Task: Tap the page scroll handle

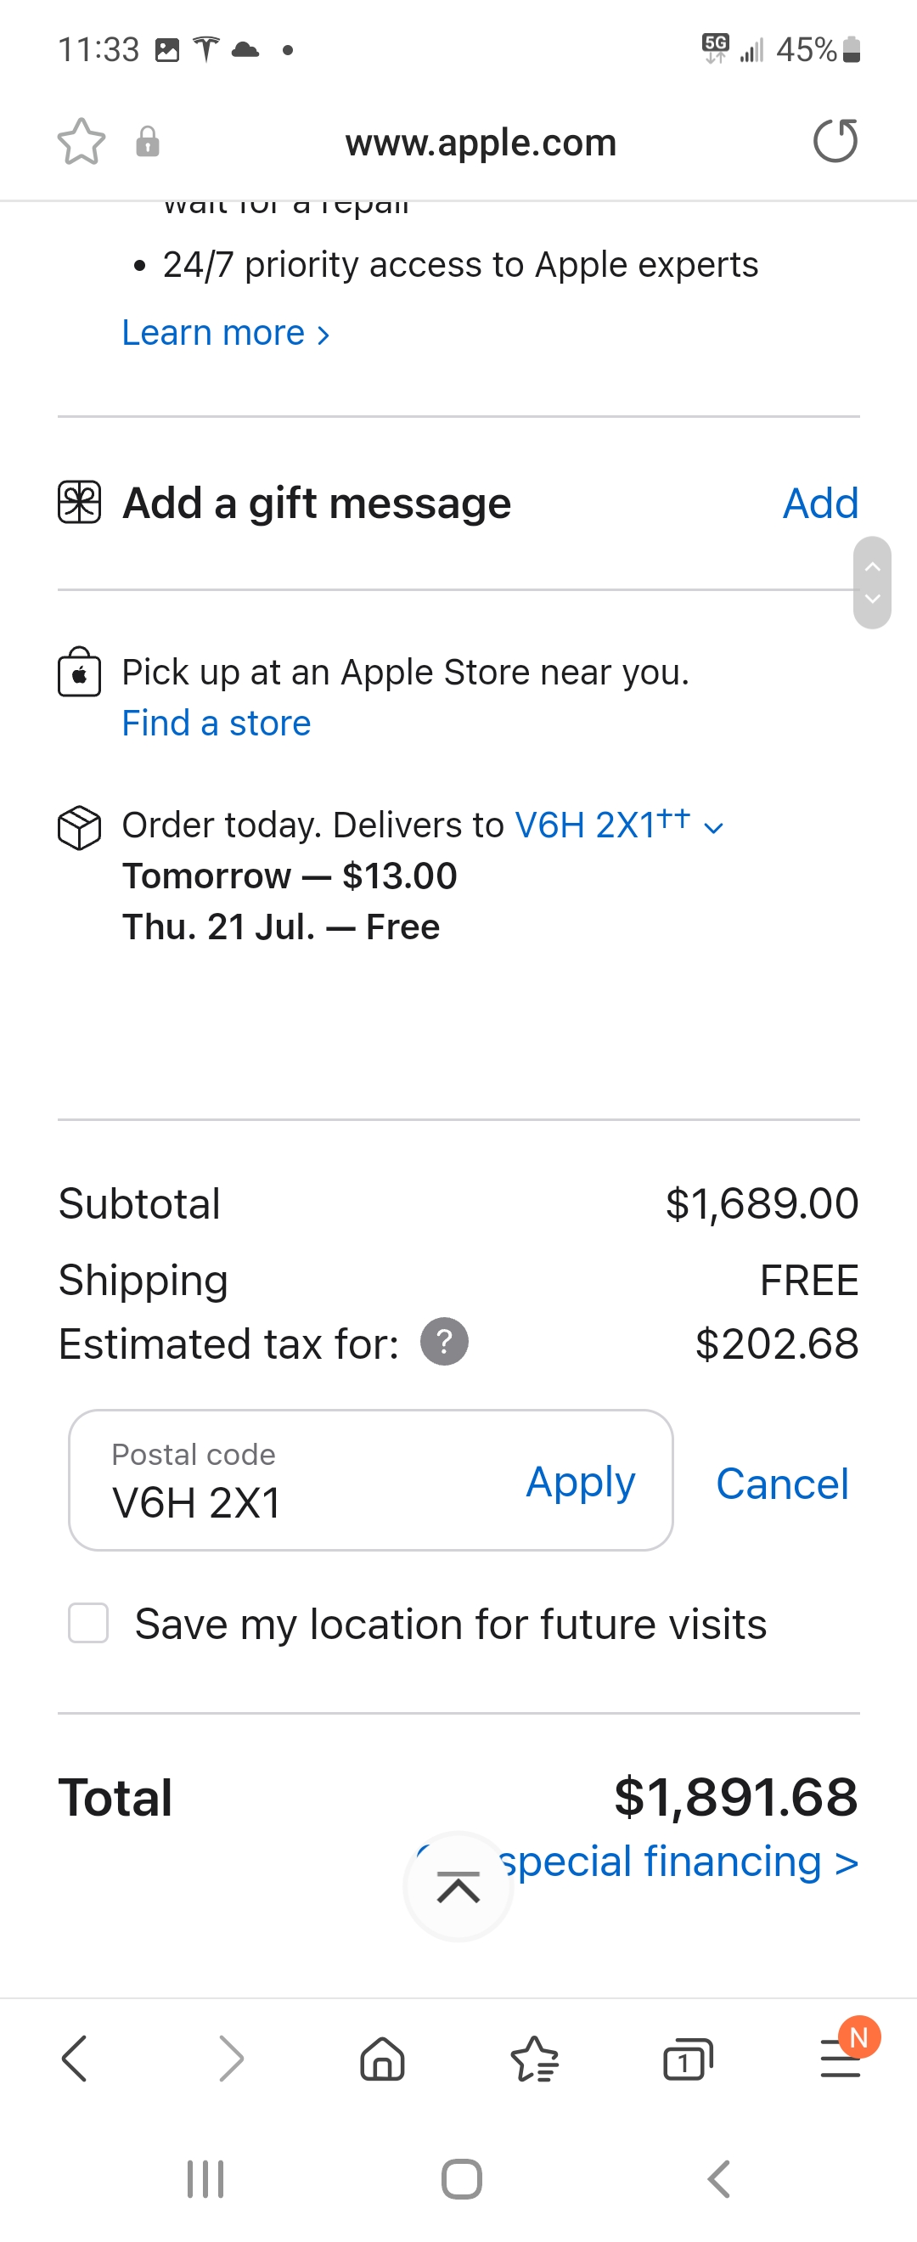Action: pyautogui.click(x=872, y=583)
